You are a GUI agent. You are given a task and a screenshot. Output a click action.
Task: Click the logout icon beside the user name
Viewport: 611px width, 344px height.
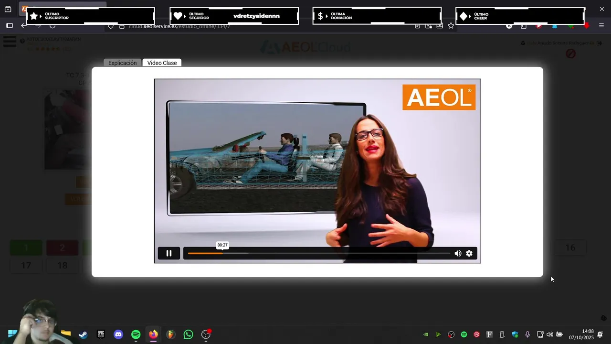point(599,43)
